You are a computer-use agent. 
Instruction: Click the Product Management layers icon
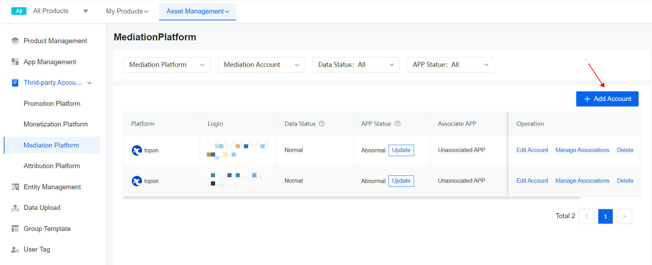click(15, 41)
